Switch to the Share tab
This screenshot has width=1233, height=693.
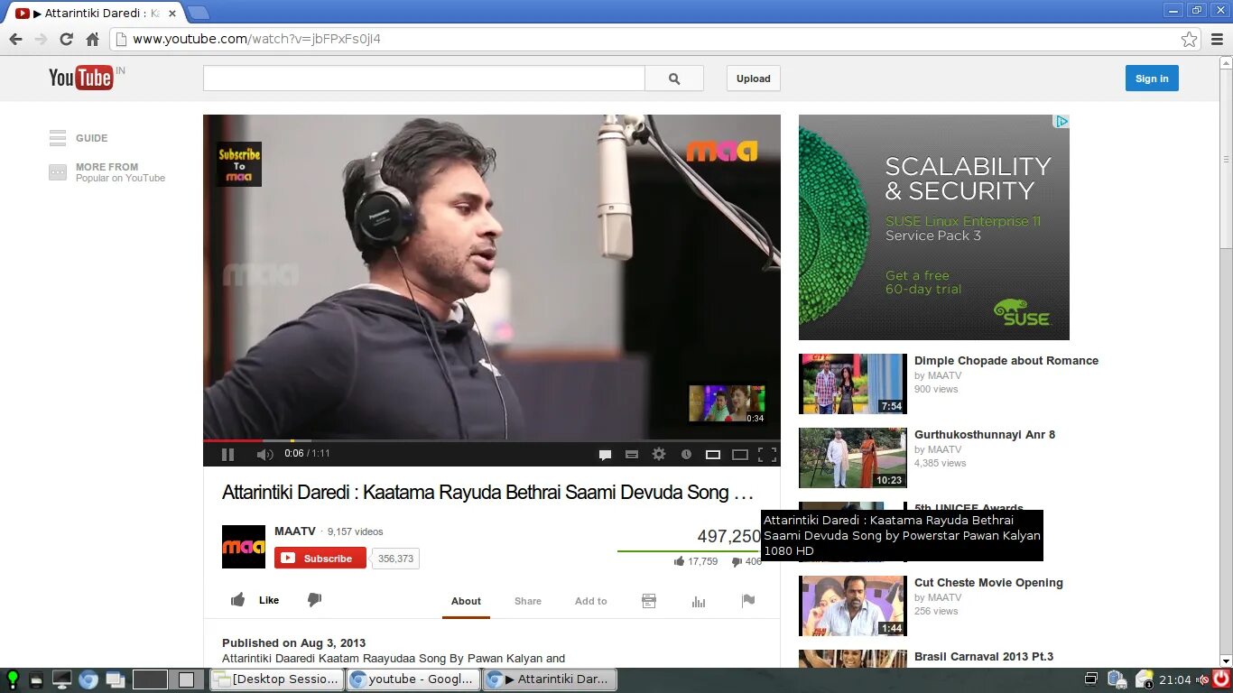pyautogui.click(x=528, y=601)
